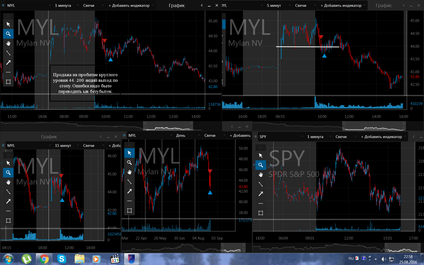Screen dimensions: 424x265
Task: Toggle the link indicator beside MYL 15-minute chart
Action: 3,145
